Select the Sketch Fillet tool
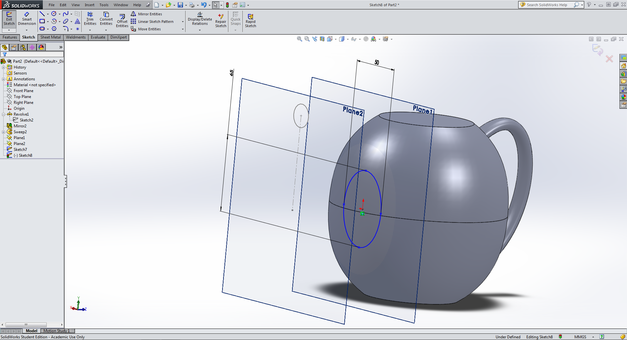This screenshot has height=340, width=627. pos(66,29)
